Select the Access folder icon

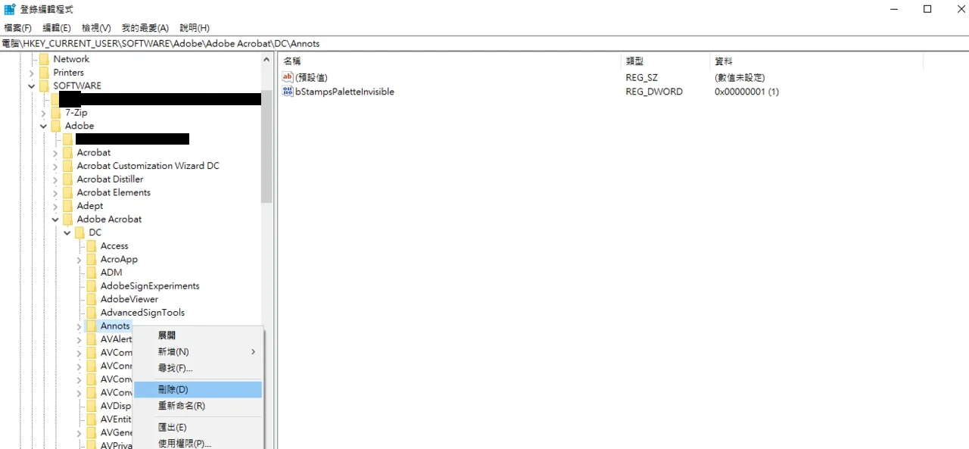point(92,246)
